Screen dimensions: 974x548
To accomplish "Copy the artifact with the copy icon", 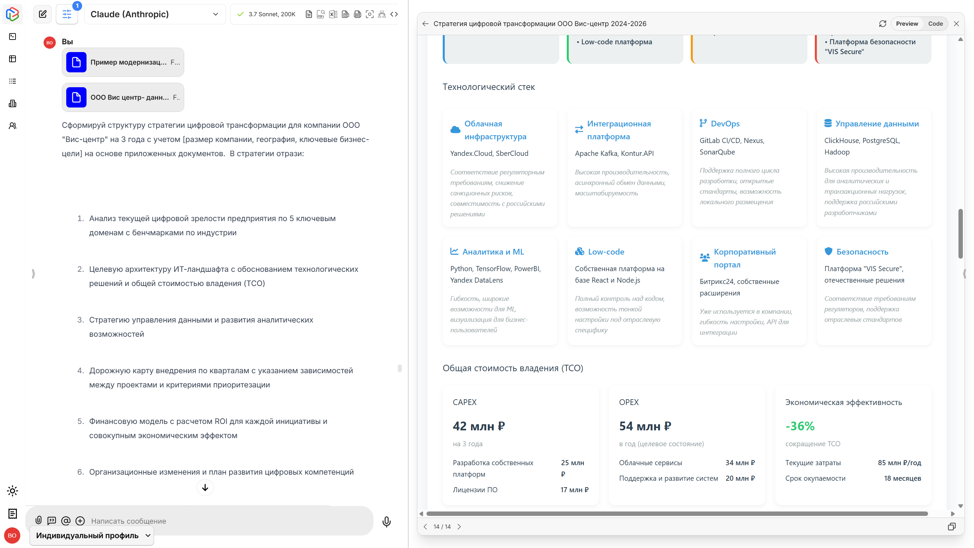I will pos(952,526).
